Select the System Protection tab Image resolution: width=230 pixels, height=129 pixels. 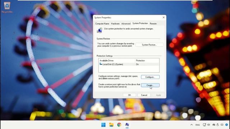(140, 23)
